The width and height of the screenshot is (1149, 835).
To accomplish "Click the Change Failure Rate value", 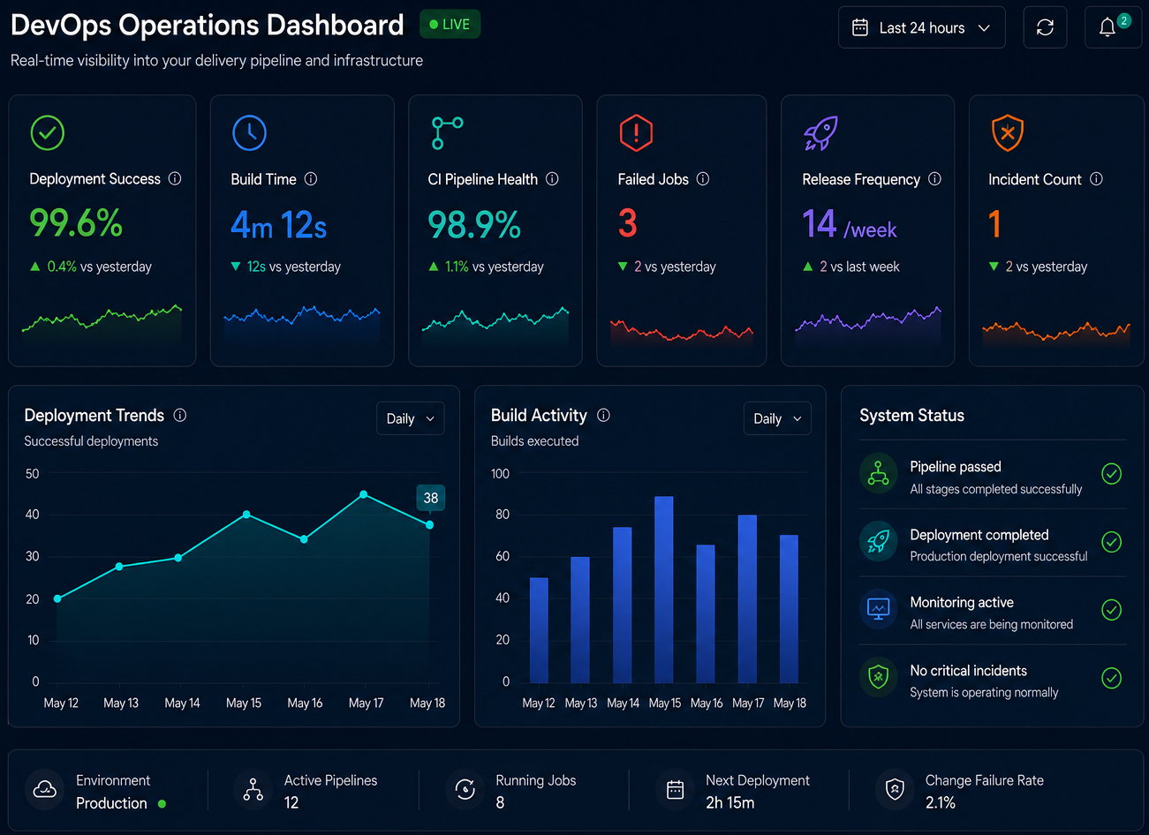I will (941, 803).
